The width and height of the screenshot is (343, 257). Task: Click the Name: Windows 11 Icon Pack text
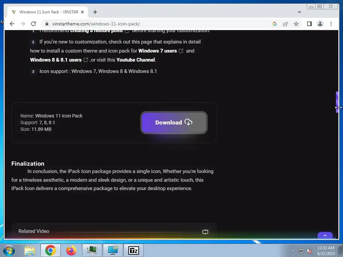click(x=51, y=116)
